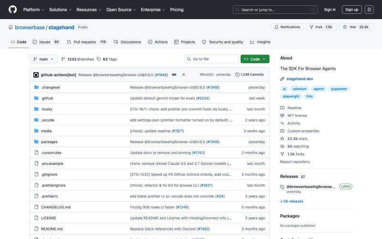This screenshot has width=382, height=239.
Task: Click the Sign up button
Action: tap(352, 10)
